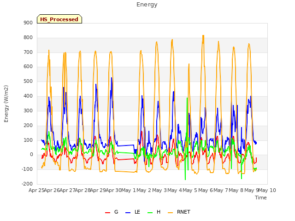Click the Apr 28 x-axis date label
This screenshot has width=295, height=221.
click(83, 190)
